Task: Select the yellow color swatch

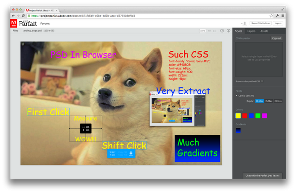Action: click(x=238, y=116)
